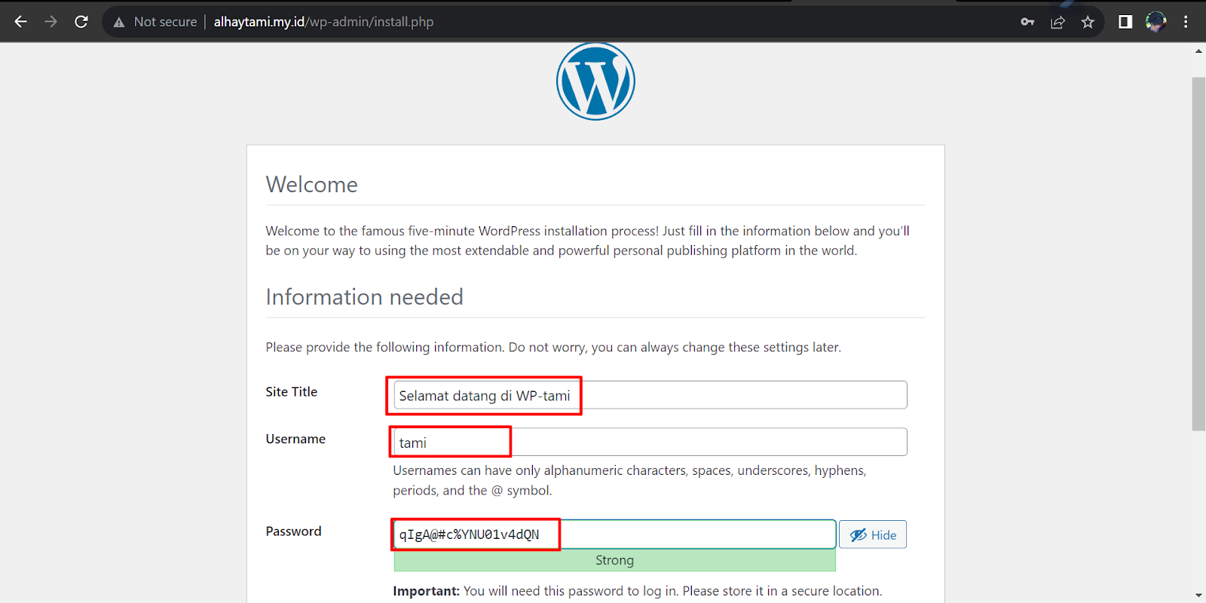Screen dimensions: 1206x603
Task: Click the 'Usernames can have only alphanumeric' hint
Action: click(x=629, y=480)
